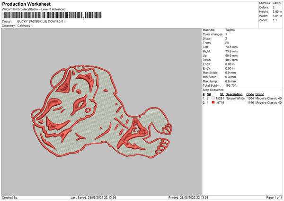Click thread code 1146

[250, 102]
